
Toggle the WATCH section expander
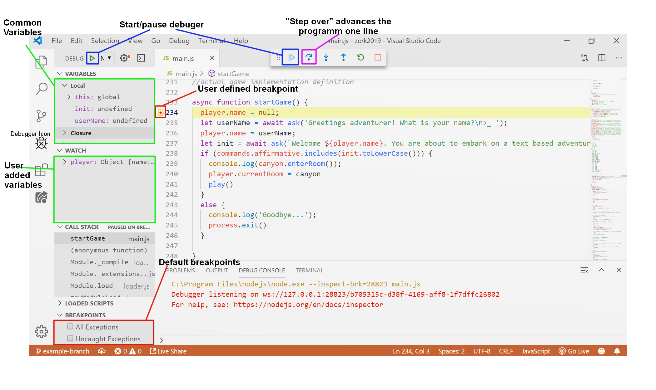pyautogui.click(x=61, y=150)
